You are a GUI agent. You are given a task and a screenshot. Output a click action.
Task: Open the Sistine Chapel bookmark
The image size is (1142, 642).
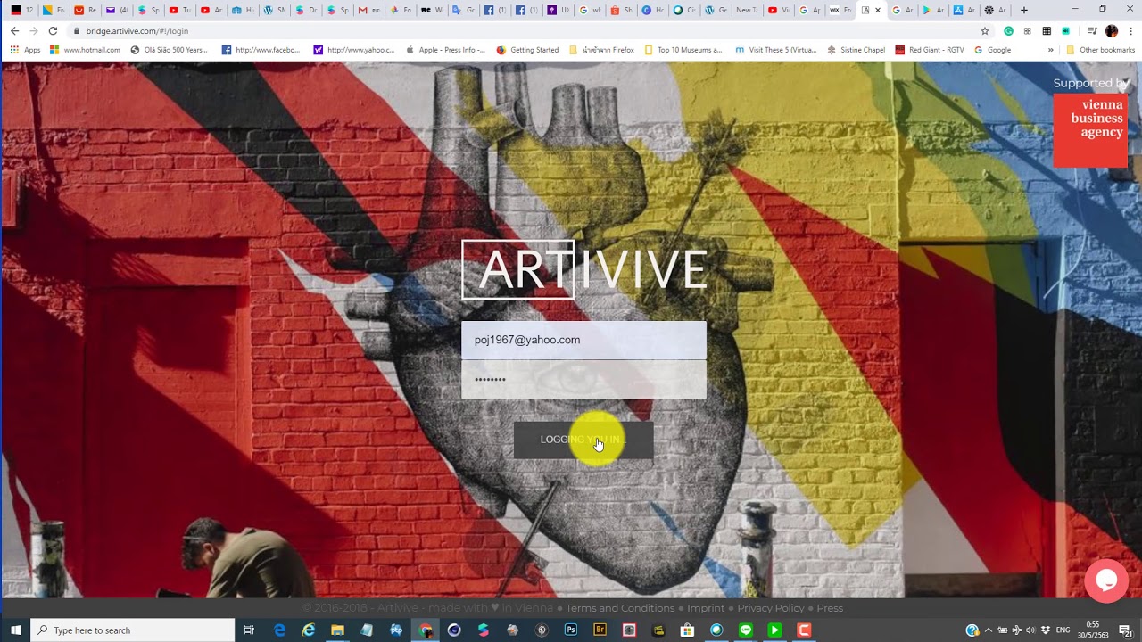tap(856, 50)
